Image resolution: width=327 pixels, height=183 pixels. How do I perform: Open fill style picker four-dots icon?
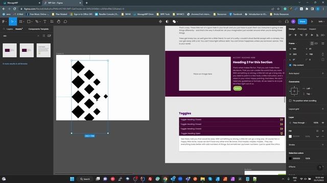317,131
